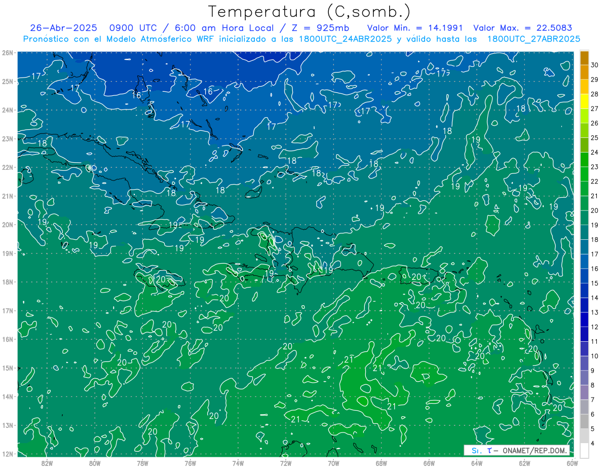Click color scale label "14"
Viewport: 608px width, 470px height.
click(595, 298)
